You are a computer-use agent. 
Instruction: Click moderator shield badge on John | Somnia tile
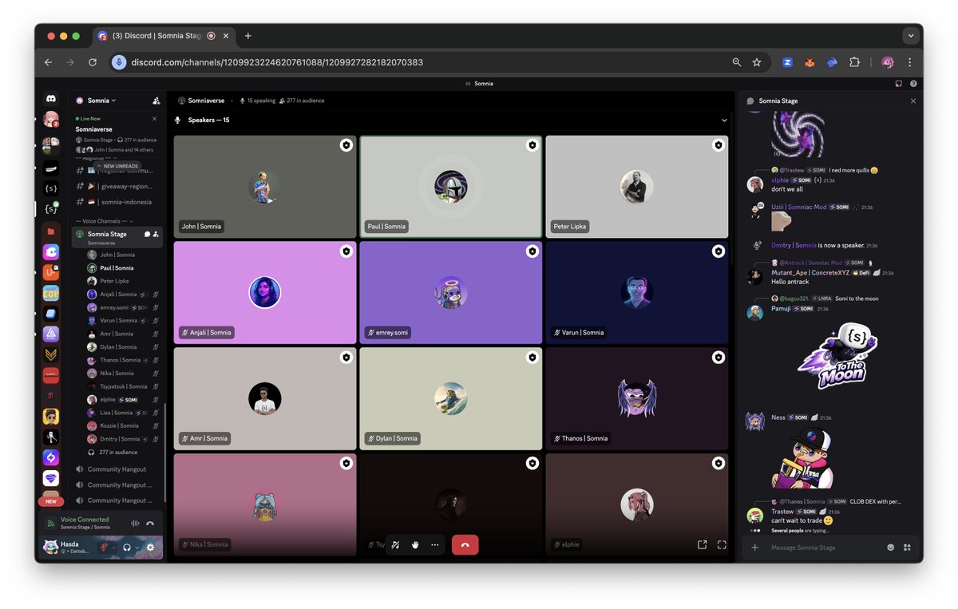346,145
